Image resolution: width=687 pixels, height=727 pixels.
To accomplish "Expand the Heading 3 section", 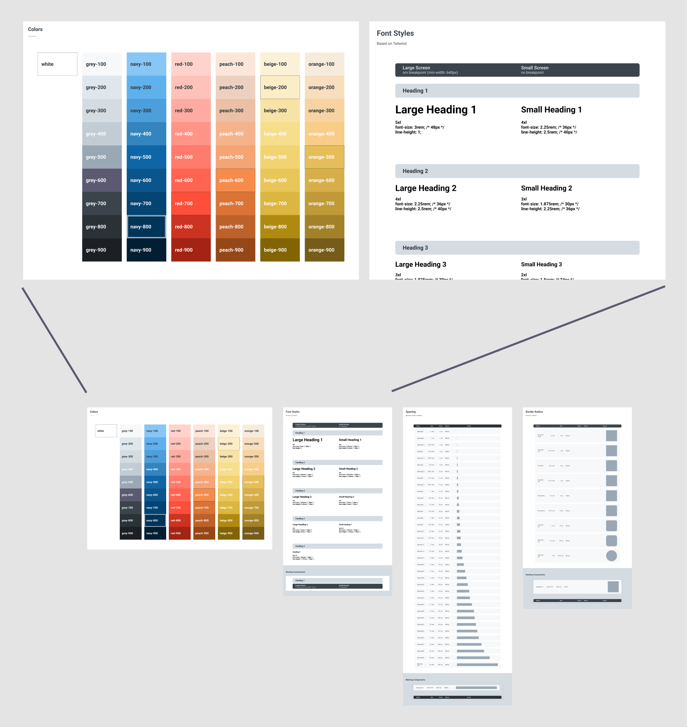I will (x=517, y=248).
